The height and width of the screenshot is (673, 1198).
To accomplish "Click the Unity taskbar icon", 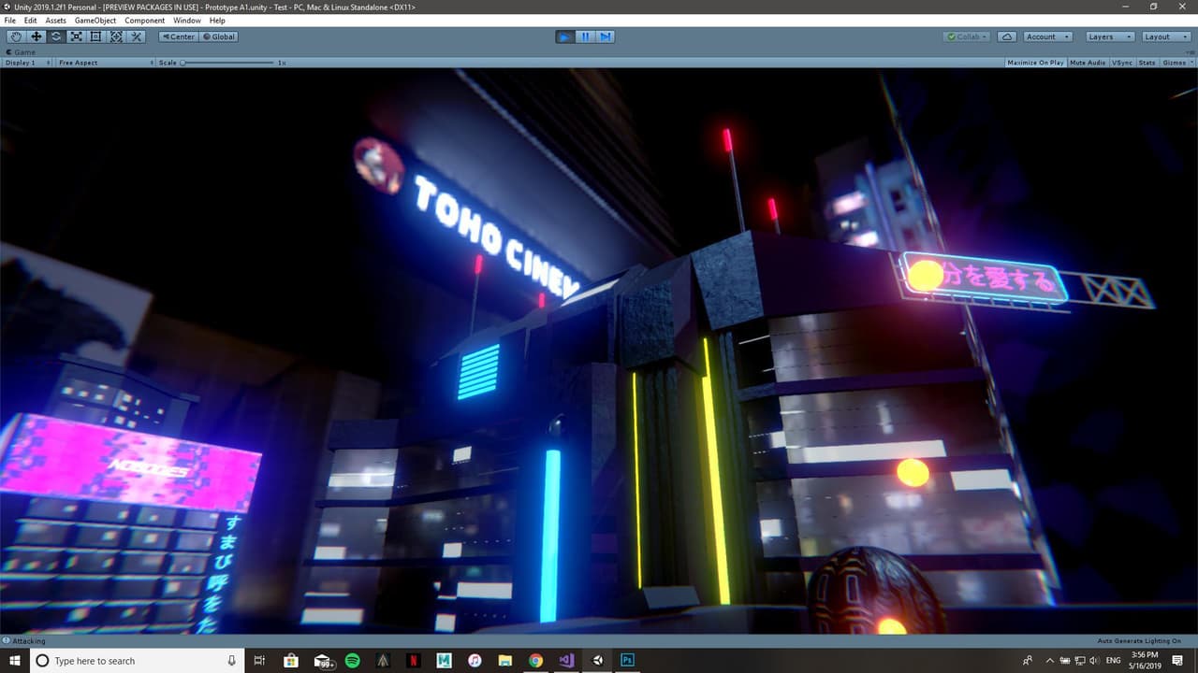I will coord(597,661).
